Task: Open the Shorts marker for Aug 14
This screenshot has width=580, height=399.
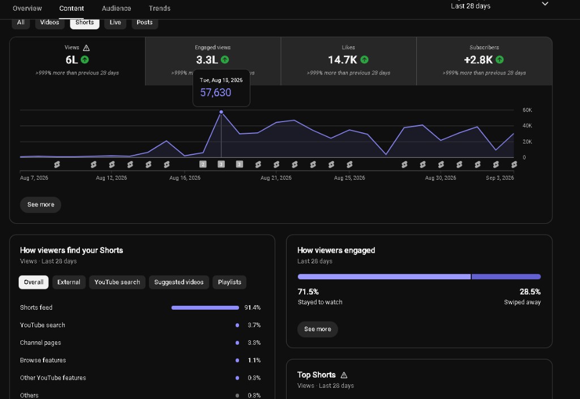Action: pyautogui.click(x=148, y=164)
